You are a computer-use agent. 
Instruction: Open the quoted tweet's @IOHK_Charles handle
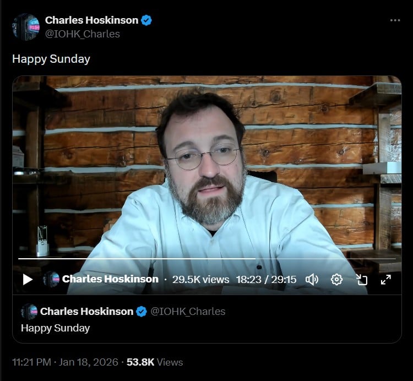pos(188,312)
